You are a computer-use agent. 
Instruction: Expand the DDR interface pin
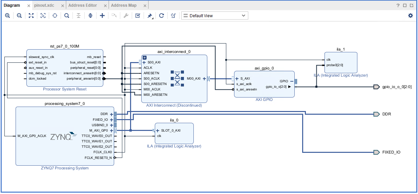click(111, 114)
